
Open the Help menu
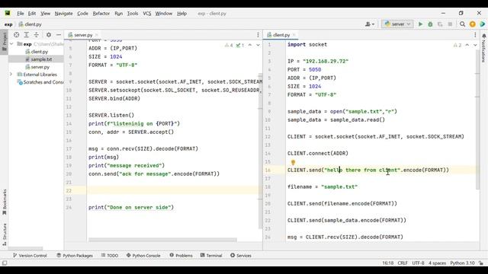[x=181, y=14]
